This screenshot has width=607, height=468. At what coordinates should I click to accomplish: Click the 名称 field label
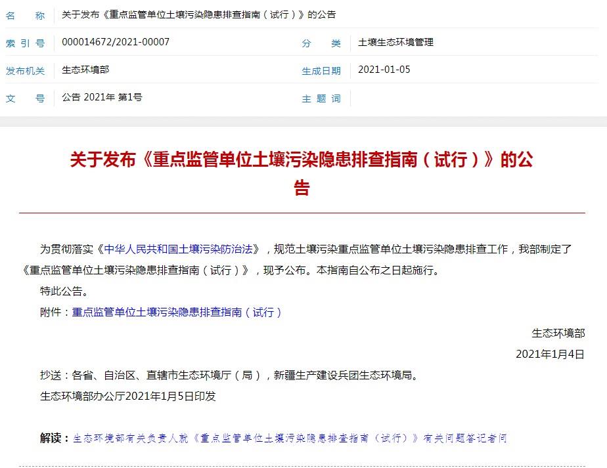click(26, 14)
